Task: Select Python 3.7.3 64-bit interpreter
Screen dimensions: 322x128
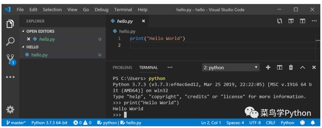Action: [x=49, y=123]
